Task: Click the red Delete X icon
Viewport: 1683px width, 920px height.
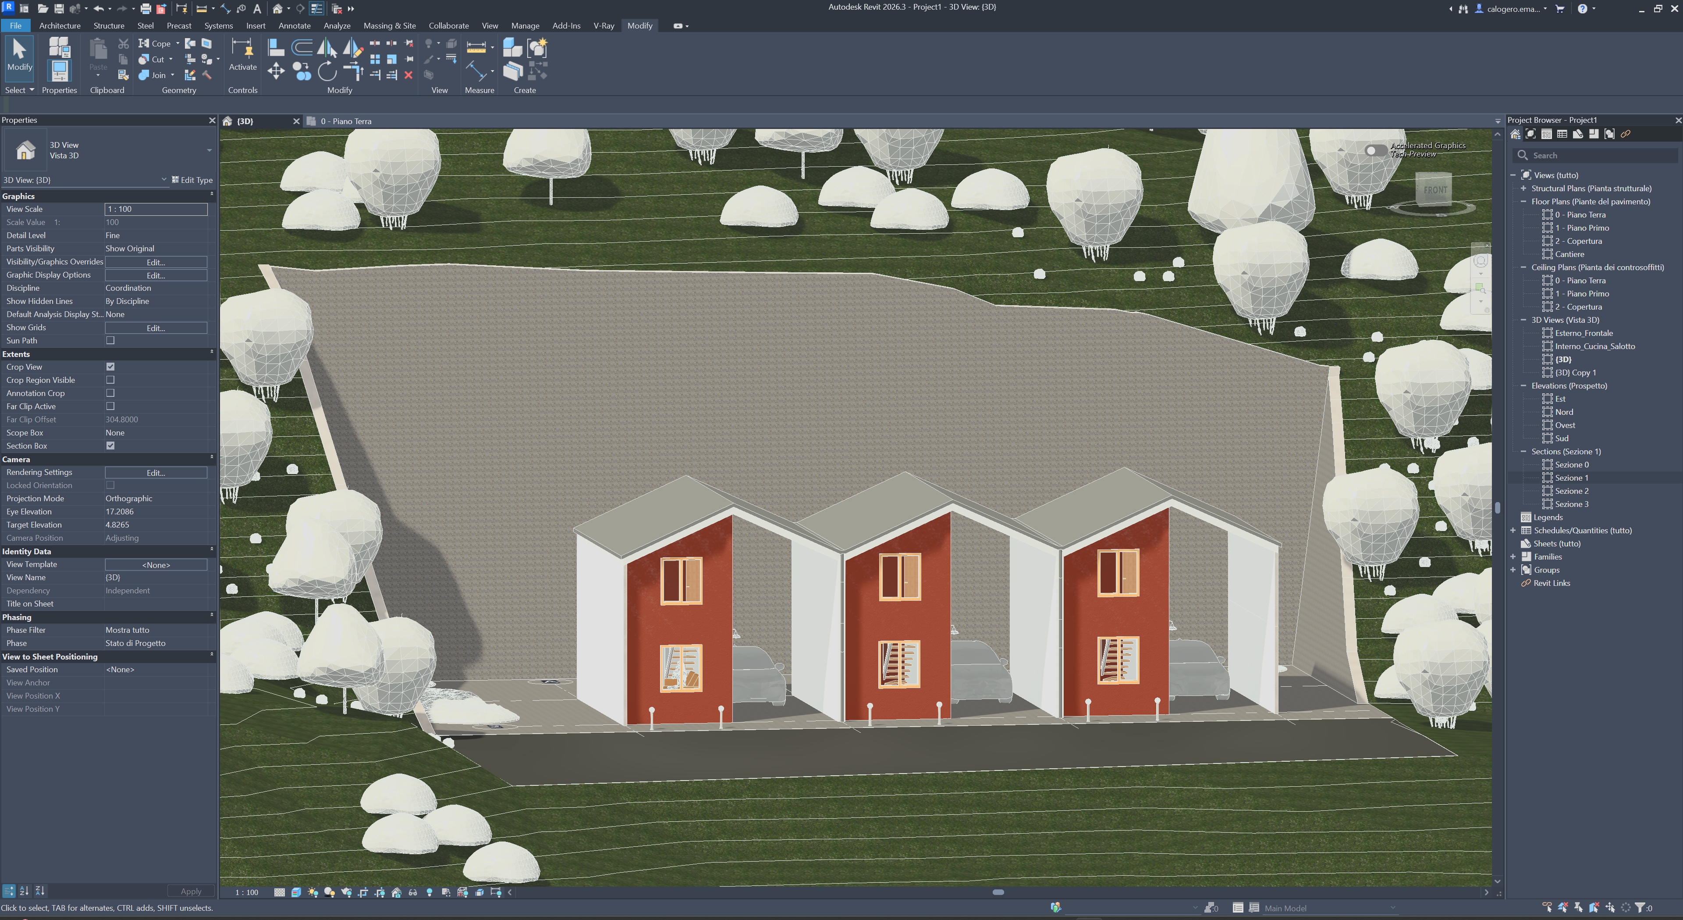Action: click(x=408, y=75)
